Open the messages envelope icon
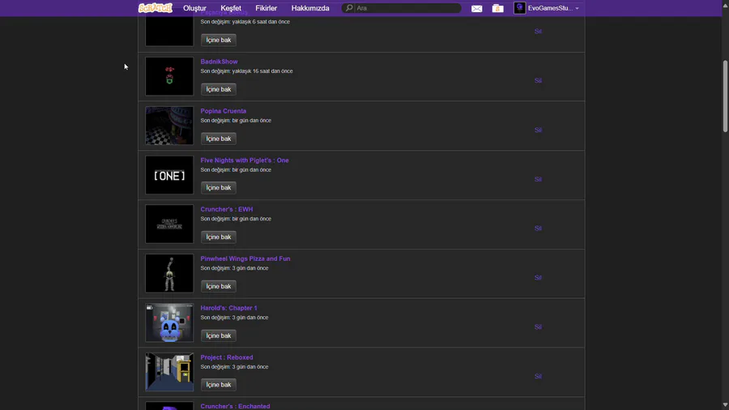Viewport: 729px width, 410px height. coord(476,8)
